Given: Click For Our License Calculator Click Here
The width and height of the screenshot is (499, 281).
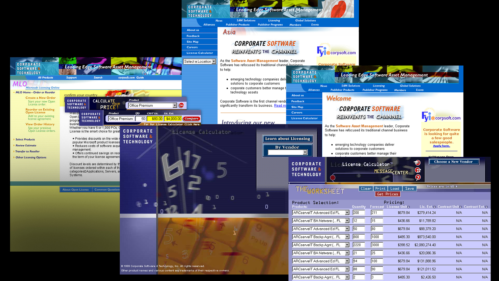Looking at the screenshot, I should coord(171,124).
